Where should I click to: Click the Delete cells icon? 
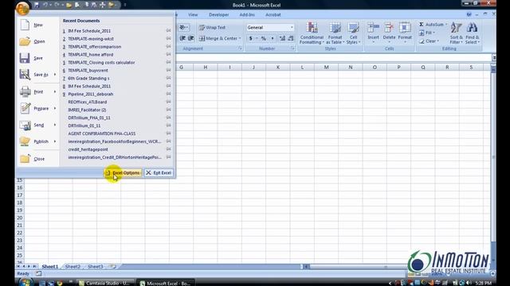point(389,29)
